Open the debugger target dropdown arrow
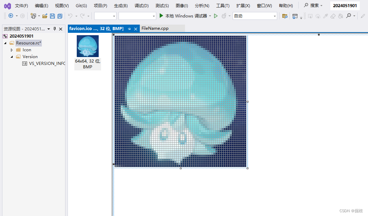Image resolution: width=368 pixels, height=216 pixels. pos(210,16)
